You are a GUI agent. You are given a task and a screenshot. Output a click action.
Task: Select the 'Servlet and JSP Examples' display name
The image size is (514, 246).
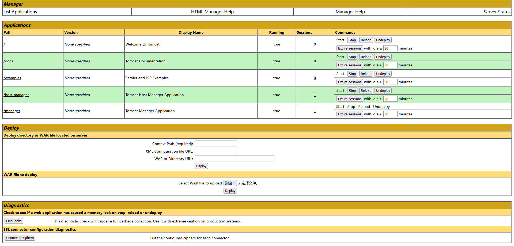tap(147, 78)
